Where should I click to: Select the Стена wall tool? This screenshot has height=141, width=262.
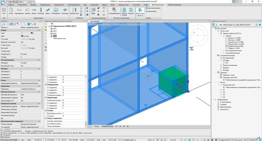(11, 11)
